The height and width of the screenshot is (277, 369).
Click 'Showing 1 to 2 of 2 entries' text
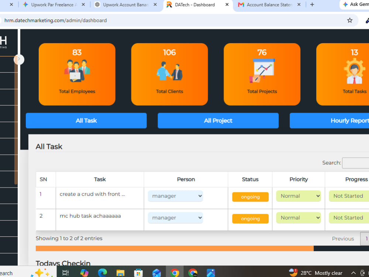[69, 238]
